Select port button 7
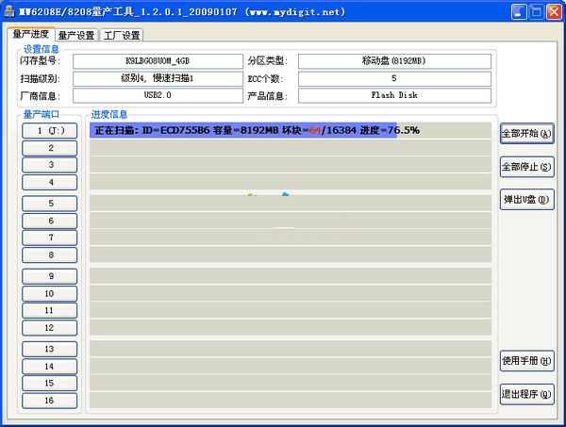Image resolution: width=566 pixels, height=427 pixels. click(50, 238)
